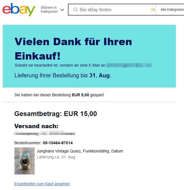Click the blurred email address in banner
This screenshot has width=184, height=190.
129,65
